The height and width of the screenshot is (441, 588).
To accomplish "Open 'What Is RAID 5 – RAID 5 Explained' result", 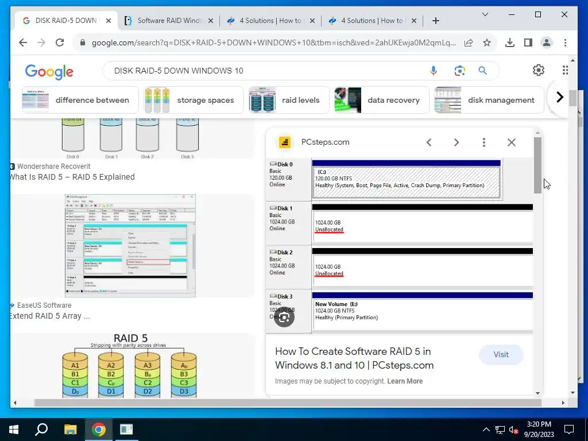I will coord(72,177).
